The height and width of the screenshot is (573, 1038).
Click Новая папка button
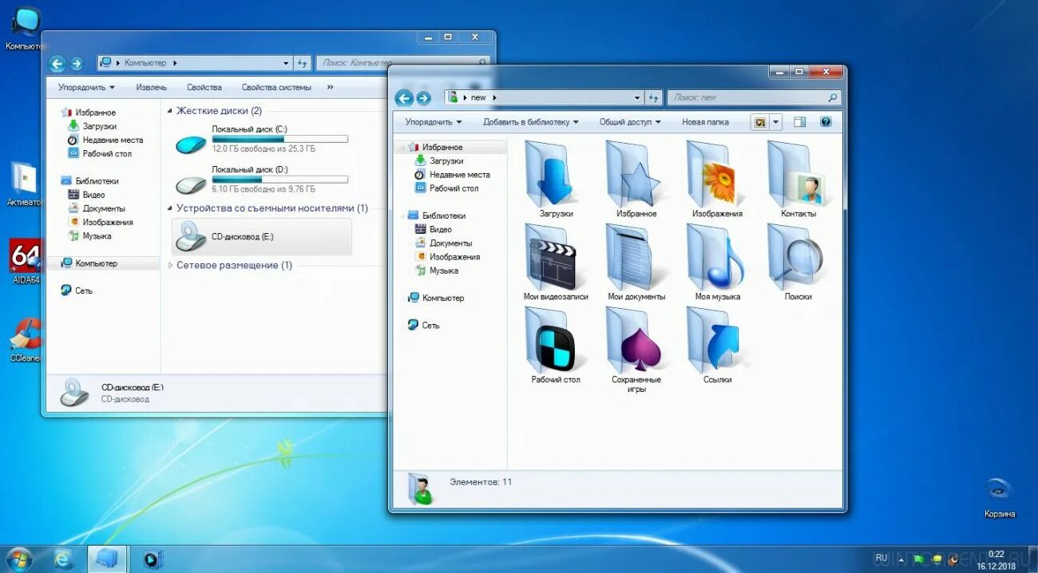705,122
